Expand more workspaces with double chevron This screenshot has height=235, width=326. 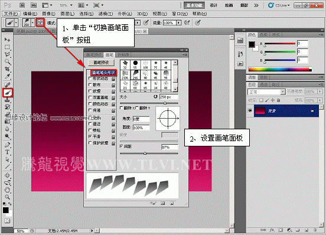(256, 5)
